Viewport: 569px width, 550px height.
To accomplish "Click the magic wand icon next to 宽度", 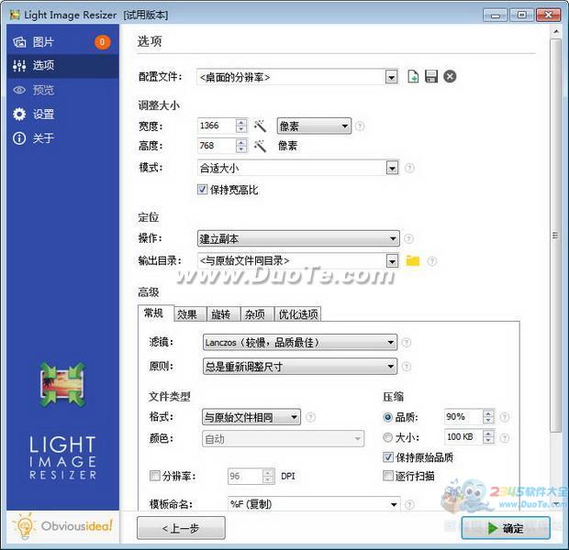I will pyautogui.click(x=260, y=126).
